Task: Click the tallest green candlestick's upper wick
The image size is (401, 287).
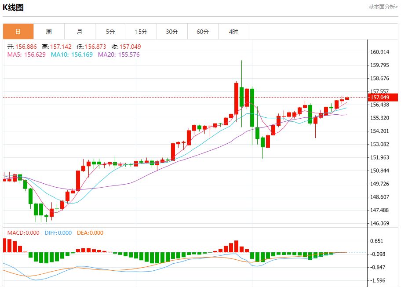Action: pos(241,74)
